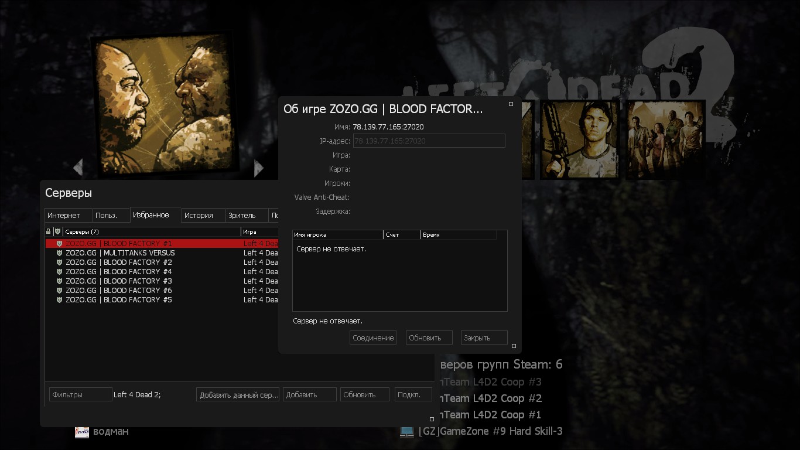Viewport: 800px width, 450px height.
Task: Click the Left 4 Dead 2; filter text
Action: pos(137,394)
